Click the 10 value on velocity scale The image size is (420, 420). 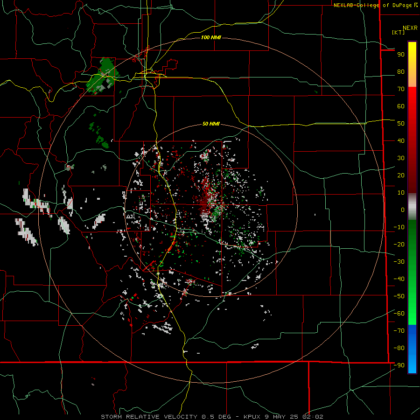tap(401, 193)
